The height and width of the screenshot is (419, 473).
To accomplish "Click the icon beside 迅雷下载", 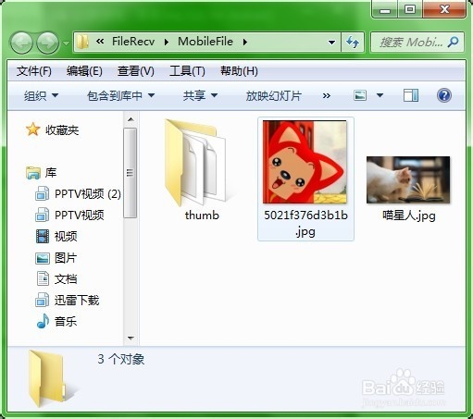I will pos(42,300).
